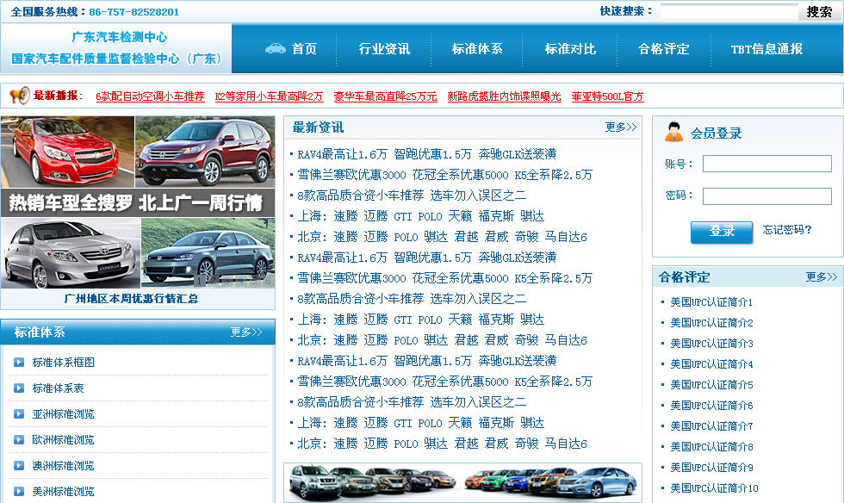Click the car icon beside 首页
The image size is (844, 503).
(x=276, y=48)
